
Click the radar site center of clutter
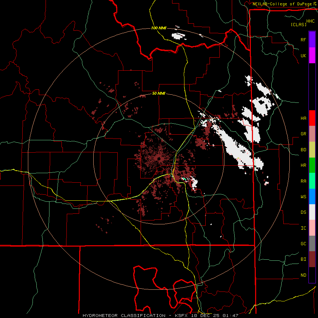click(x=159, y=158)
